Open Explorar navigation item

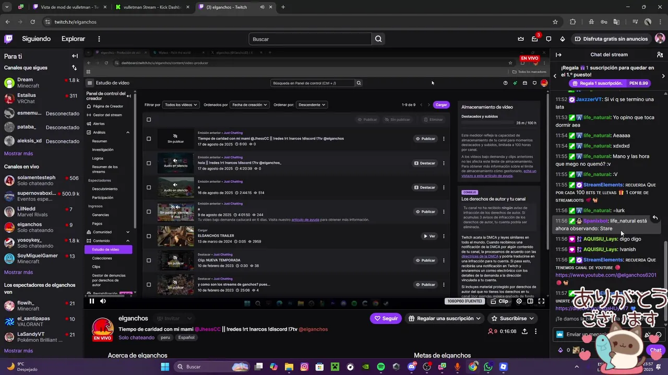(x=73, y=39)
